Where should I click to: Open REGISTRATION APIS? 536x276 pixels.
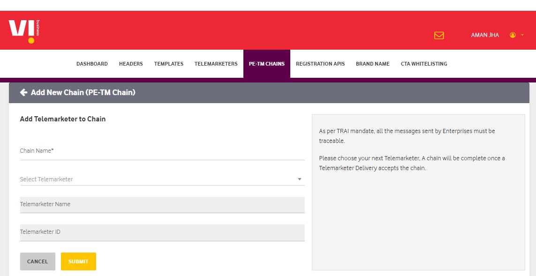pos(320,64)
